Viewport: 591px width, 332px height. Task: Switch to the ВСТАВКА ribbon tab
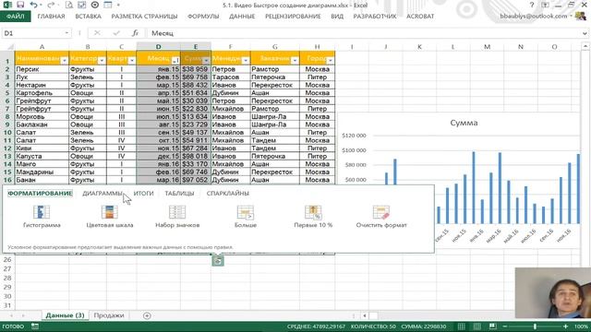(x=89, y=17)
